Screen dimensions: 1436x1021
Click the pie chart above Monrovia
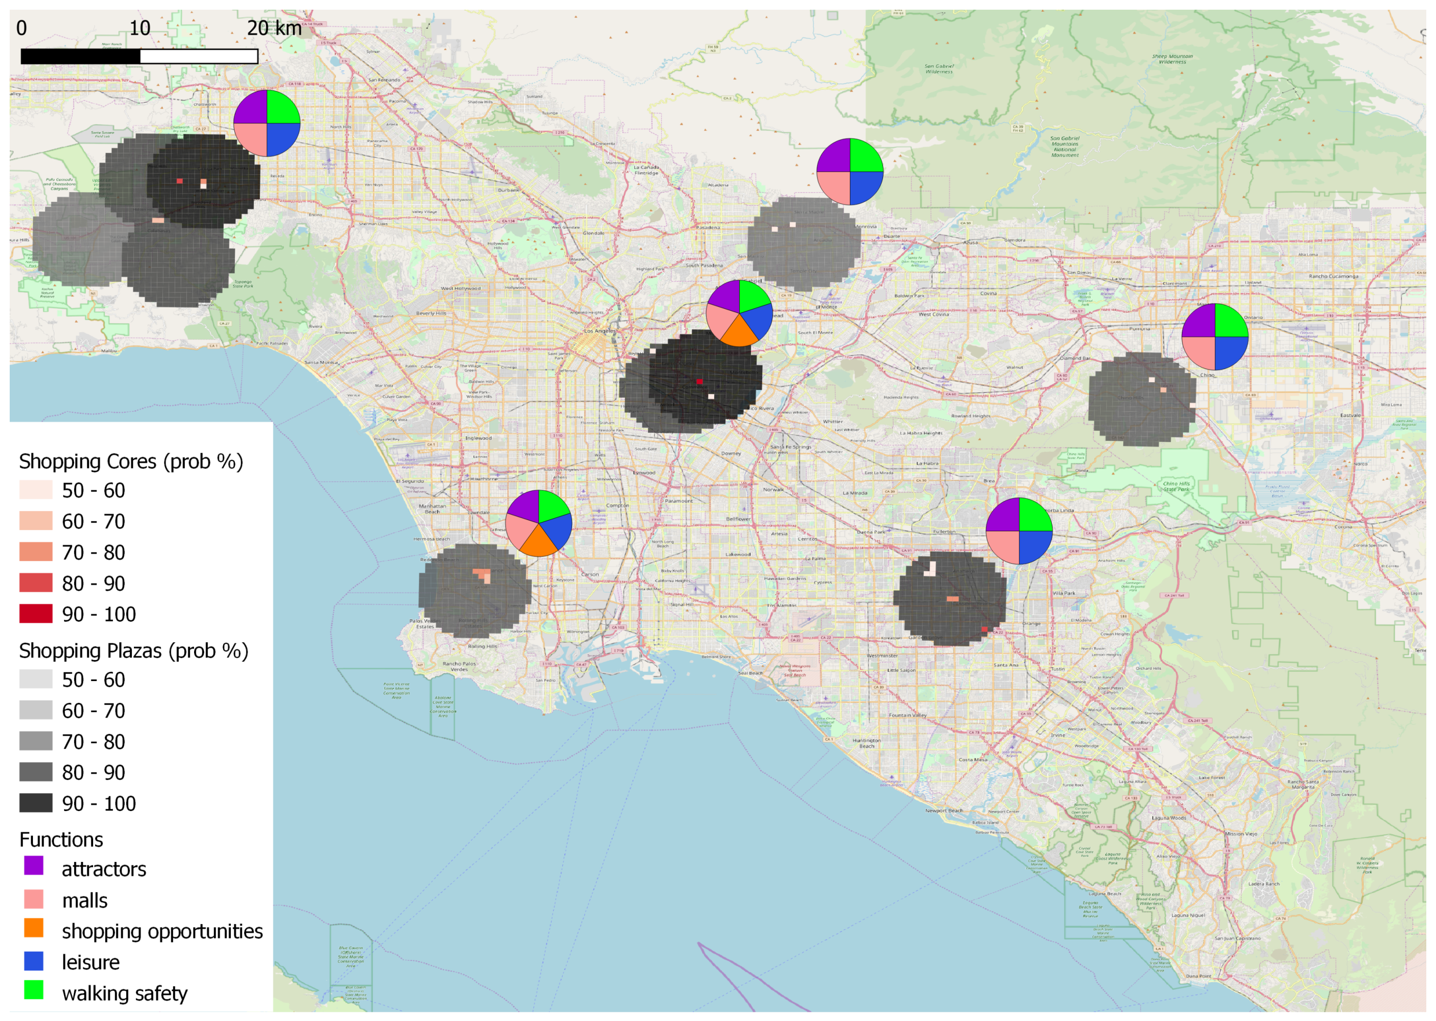pos(849,172)
